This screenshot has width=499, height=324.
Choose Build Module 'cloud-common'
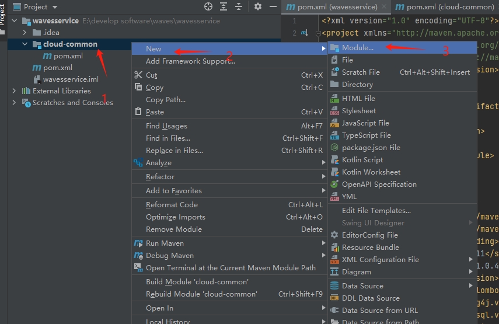point(229,281)
